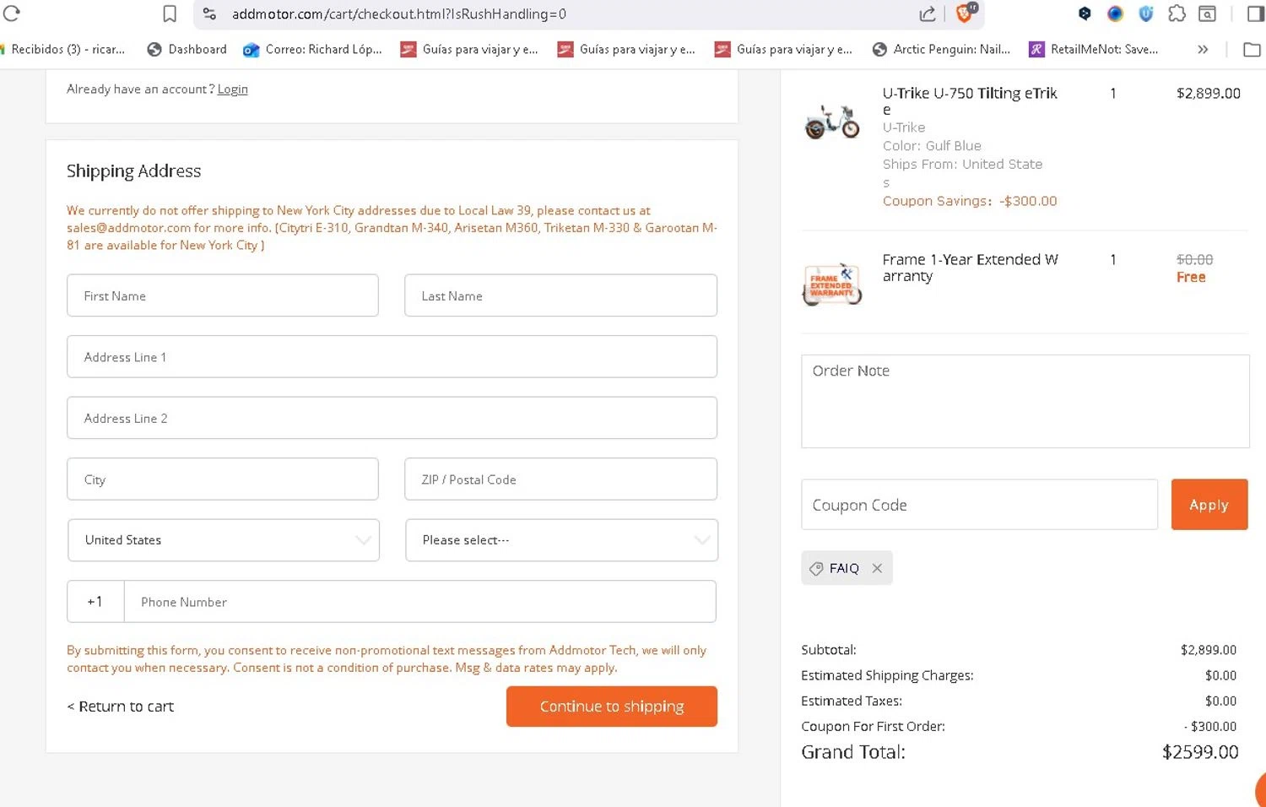Screen dimensions: 1266x807
Task: Open the first Guías para viajar bookmark
Action: 469,50
